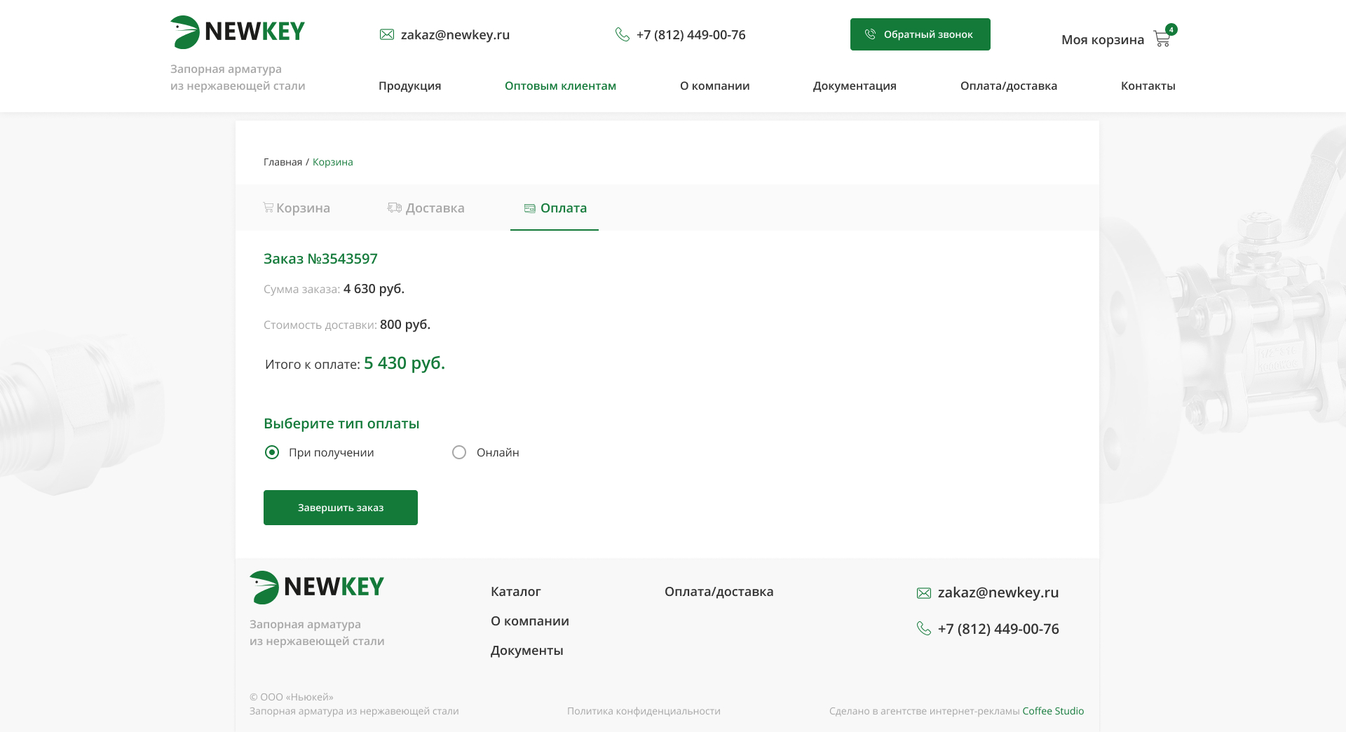Image resolution: width=1346 pixels, height=732 pixels.
Task: Open the Документация menu item
Action: tap(855, 86)
